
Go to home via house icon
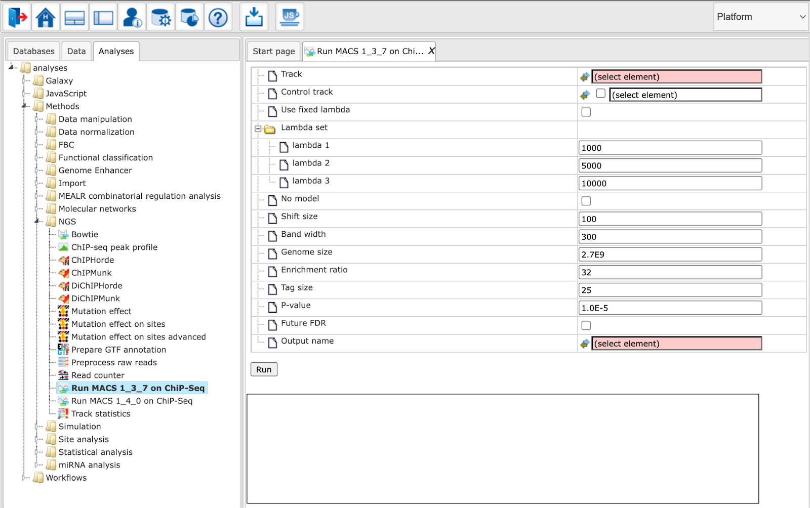click(46, 17)
